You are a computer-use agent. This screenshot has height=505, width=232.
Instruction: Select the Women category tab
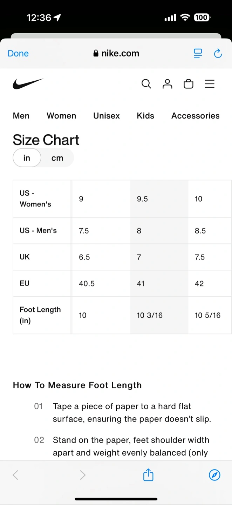click(x=61, y=116)
